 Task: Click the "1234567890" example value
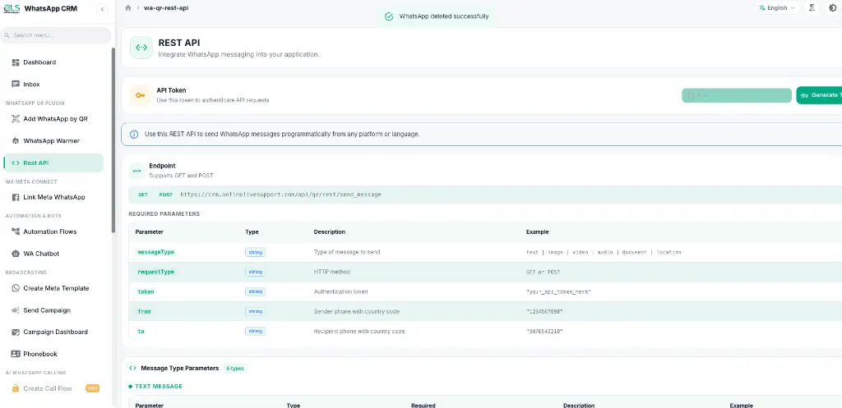[x=544, y=312]
